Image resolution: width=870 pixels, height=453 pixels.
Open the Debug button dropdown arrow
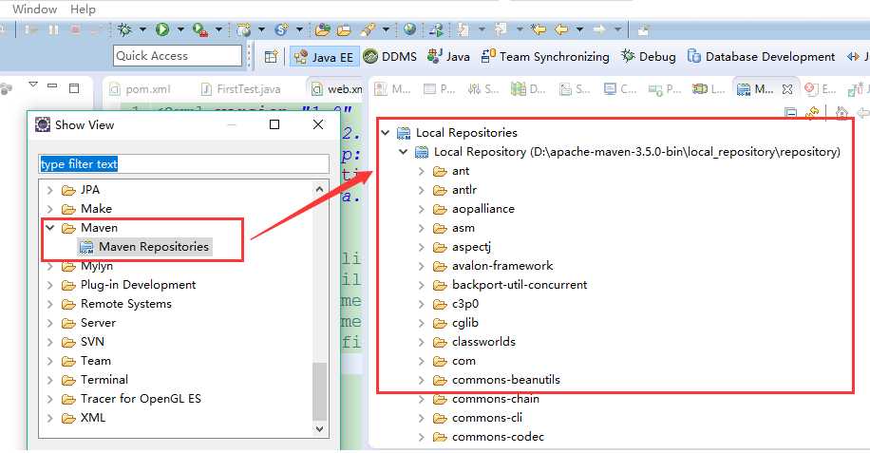click(x=142, y=29)
